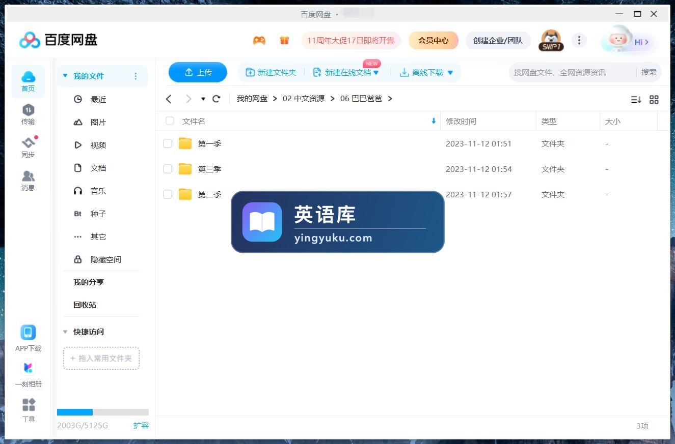Click the 搜索 search button

click(x=649, y=72)
